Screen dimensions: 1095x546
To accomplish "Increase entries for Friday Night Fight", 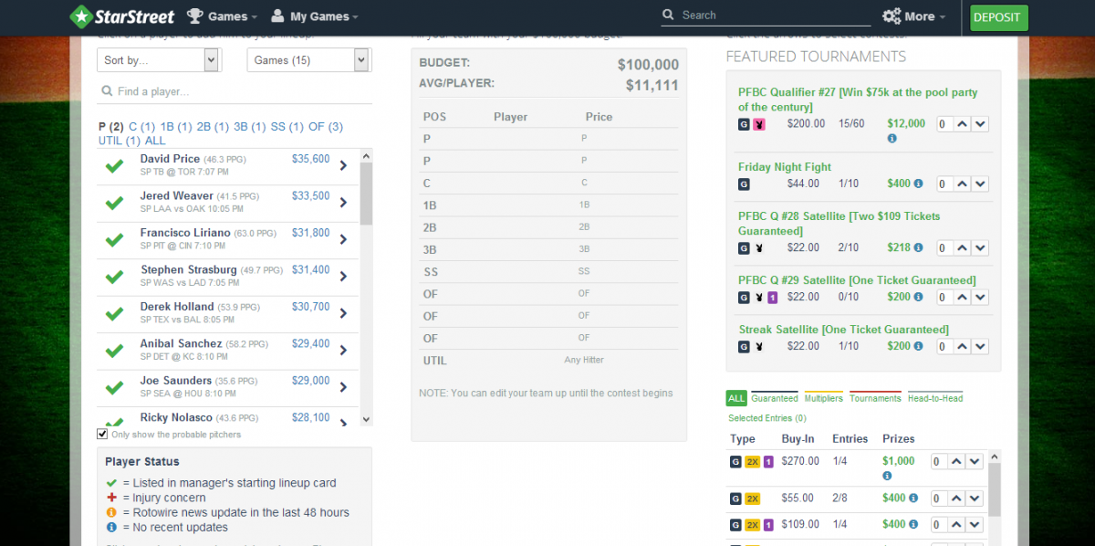I will 962,184.
